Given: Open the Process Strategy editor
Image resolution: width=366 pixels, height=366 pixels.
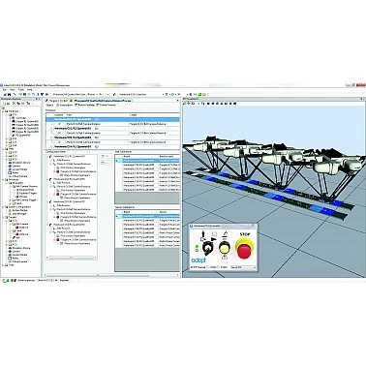Looking at the screenshot, I should tap(85, 105).
